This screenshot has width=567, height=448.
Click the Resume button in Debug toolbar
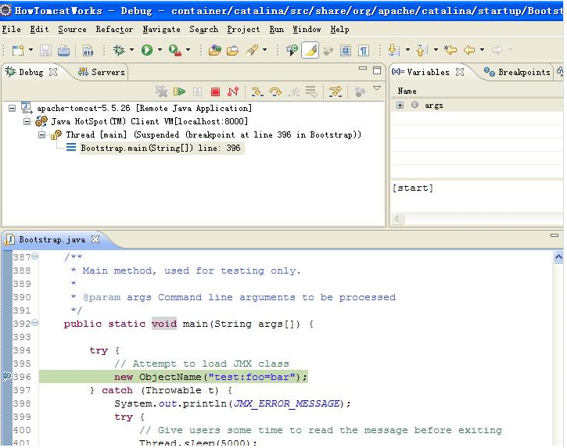coord(179,92)
